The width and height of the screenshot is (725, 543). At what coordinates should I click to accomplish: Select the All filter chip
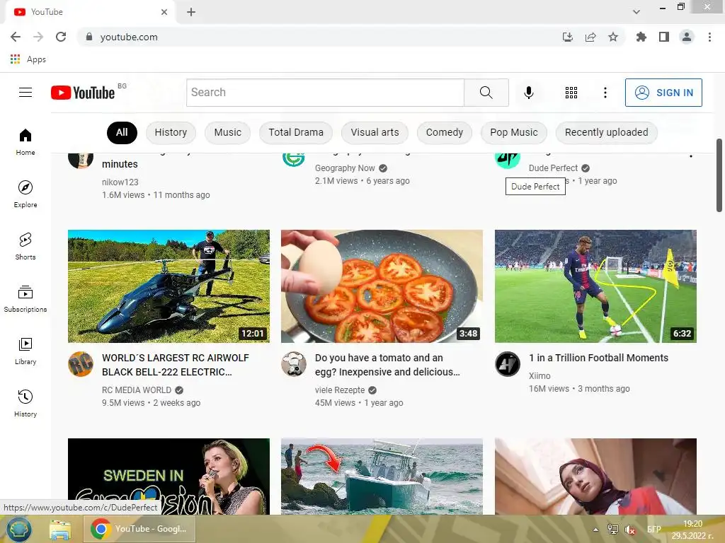(x=122, y=132)
